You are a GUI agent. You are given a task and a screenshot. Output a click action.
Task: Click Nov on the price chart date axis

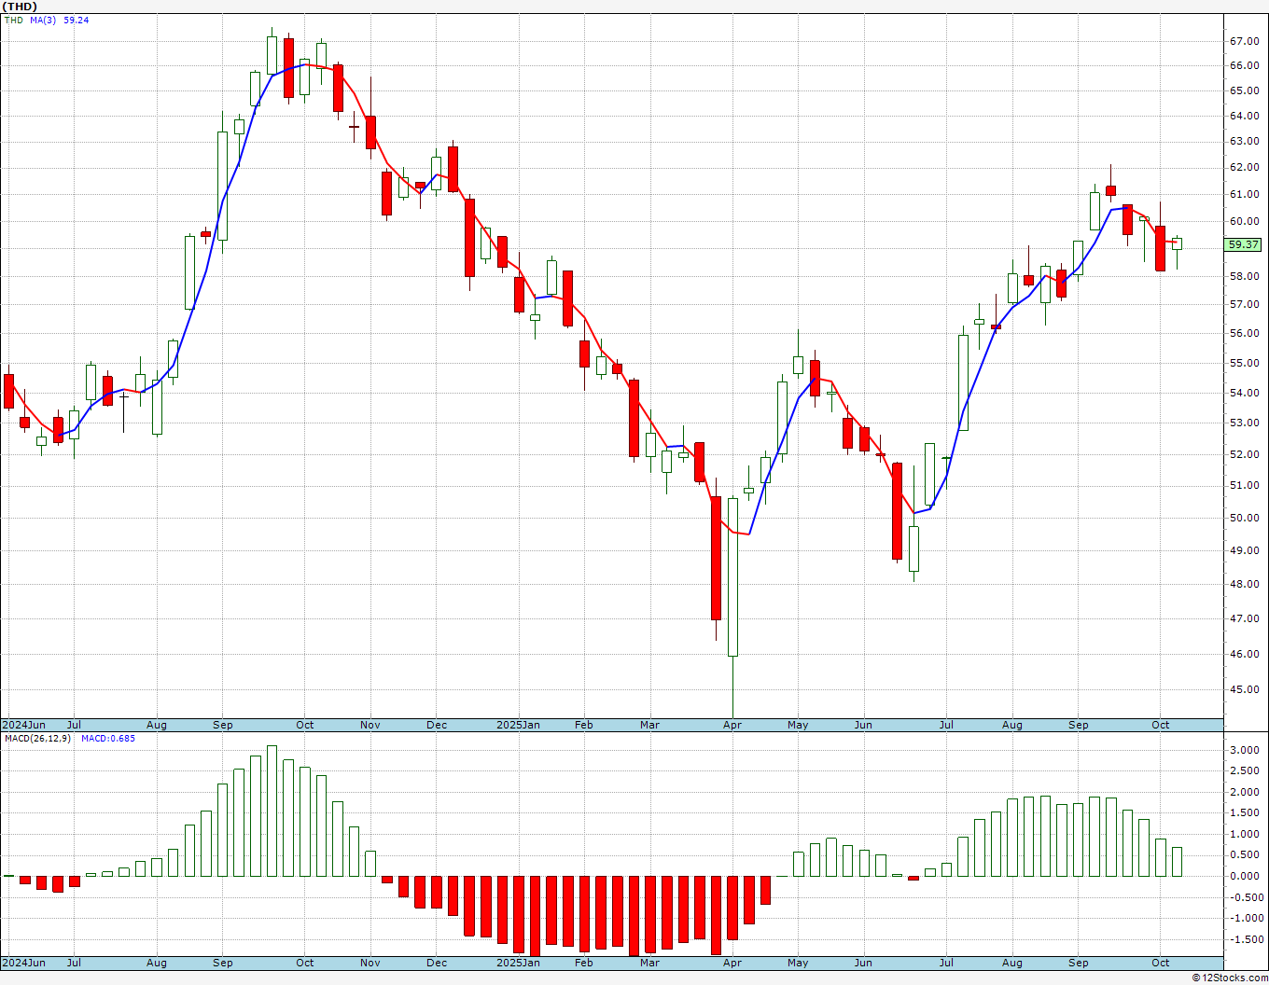(370, 725)
